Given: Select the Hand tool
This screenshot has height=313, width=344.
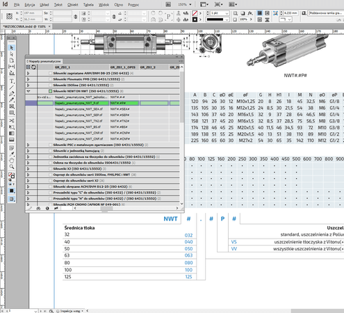Looking at the screenshot, I should [12, 161].
